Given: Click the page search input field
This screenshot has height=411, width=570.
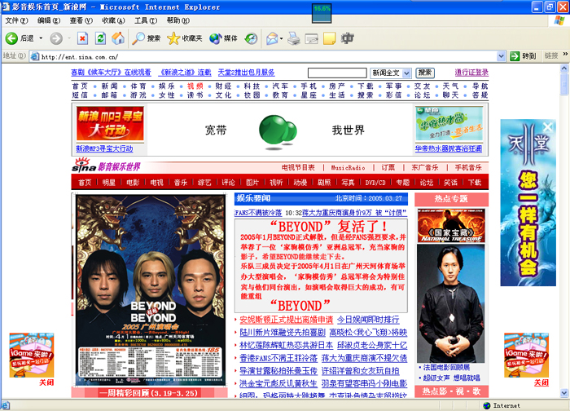Looking at the screenshot, I should click(337, 73).
